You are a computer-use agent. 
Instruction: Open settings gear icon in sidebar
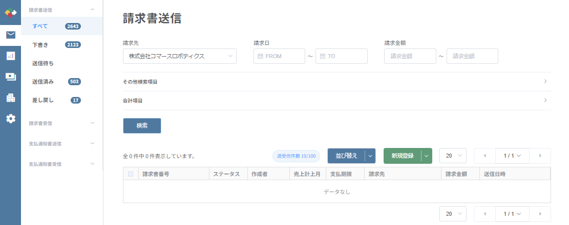coord(10,118)
